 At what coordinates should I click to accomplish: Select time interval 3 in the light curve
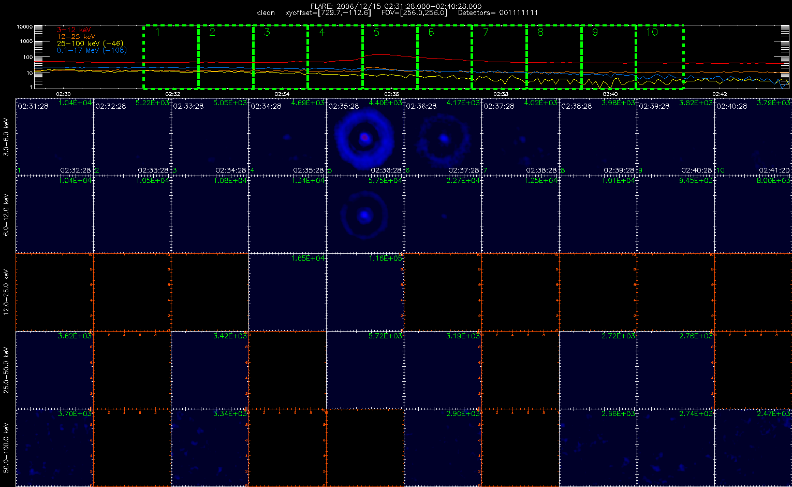[x=281, y=57]
